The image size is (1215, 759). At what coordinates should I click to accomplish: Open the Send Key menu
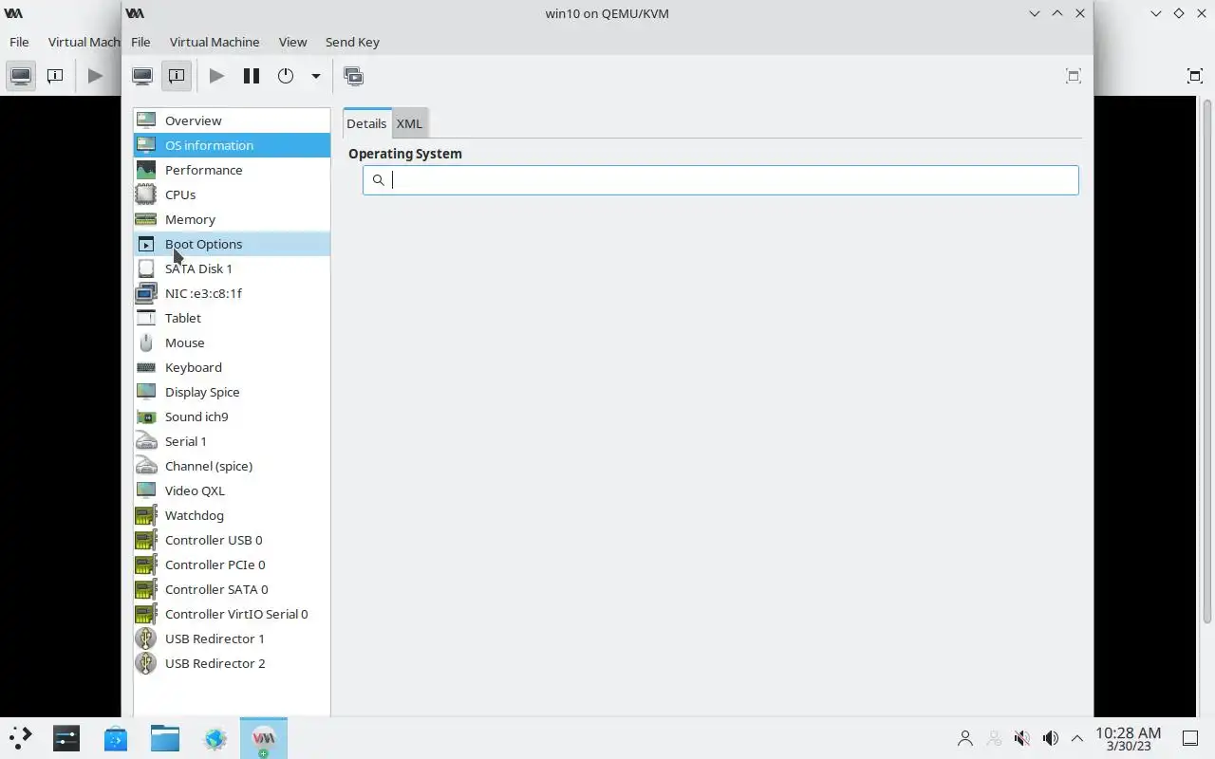(x=352, y=42)
